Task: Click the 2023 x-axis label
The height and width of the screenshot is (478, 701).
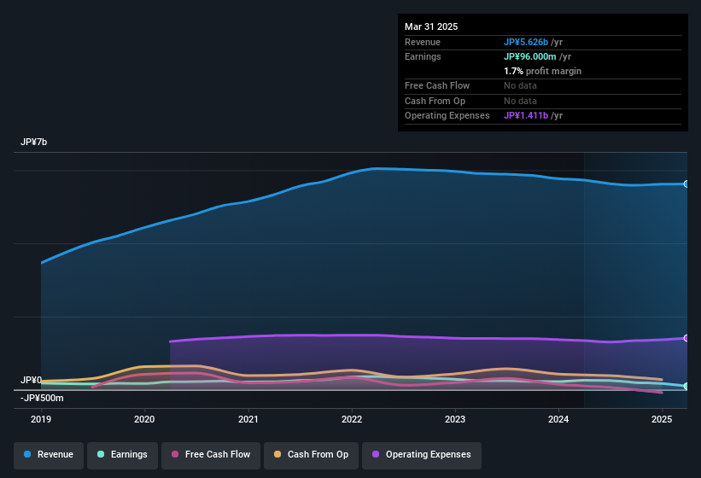Action: click(x=455, y=419)
